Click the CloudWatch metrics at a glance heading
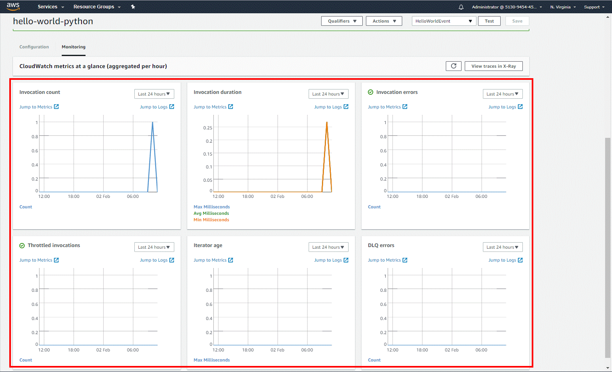The width and height of the screenshot is (612, 372). 93,66
